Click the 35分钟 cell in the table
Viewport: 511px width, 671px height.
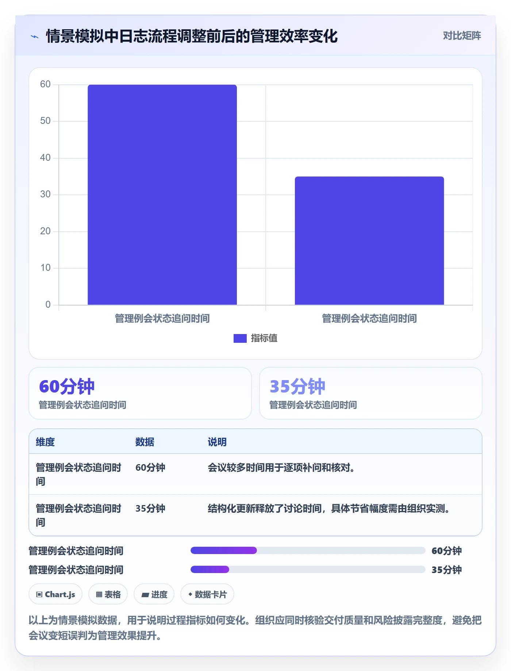[150, 508]
